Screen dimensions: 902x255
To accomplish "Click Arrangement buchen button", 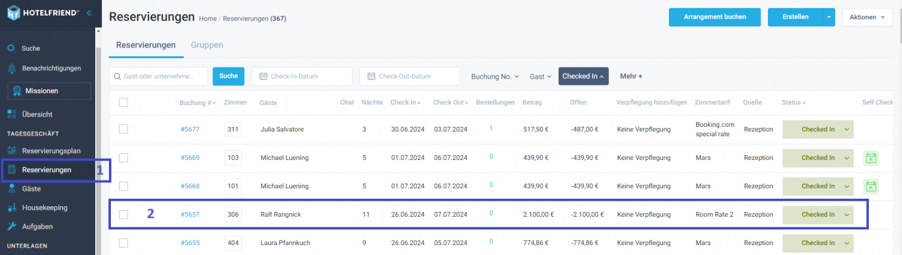I will point(715,17).
